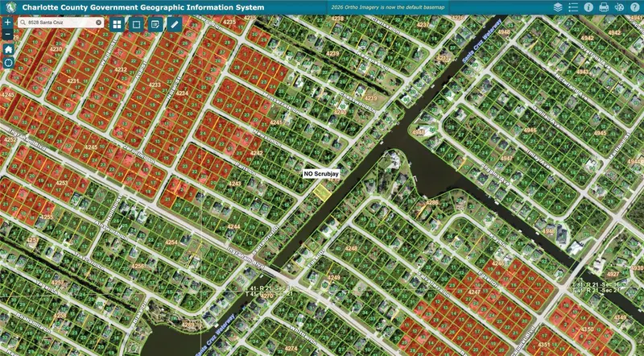Select the yellow highlighted parcel

[322, 192]
